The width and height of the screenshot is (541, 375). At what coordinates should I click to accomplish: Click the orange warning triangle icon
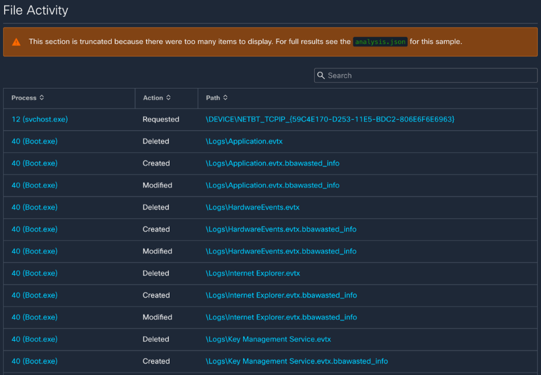(x=16, y=42)
